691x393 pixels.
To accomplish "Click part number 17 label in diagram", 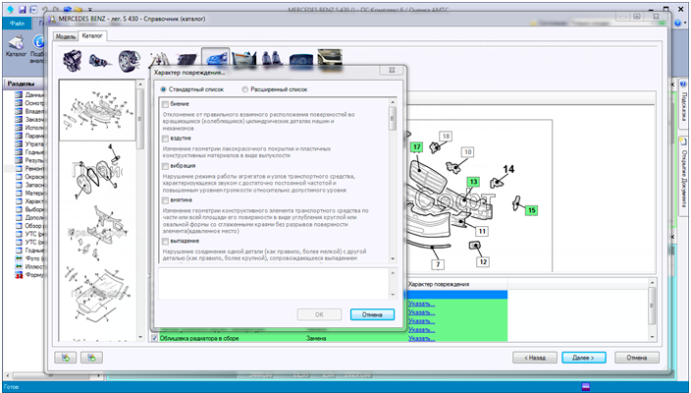I will click(416, 146).
